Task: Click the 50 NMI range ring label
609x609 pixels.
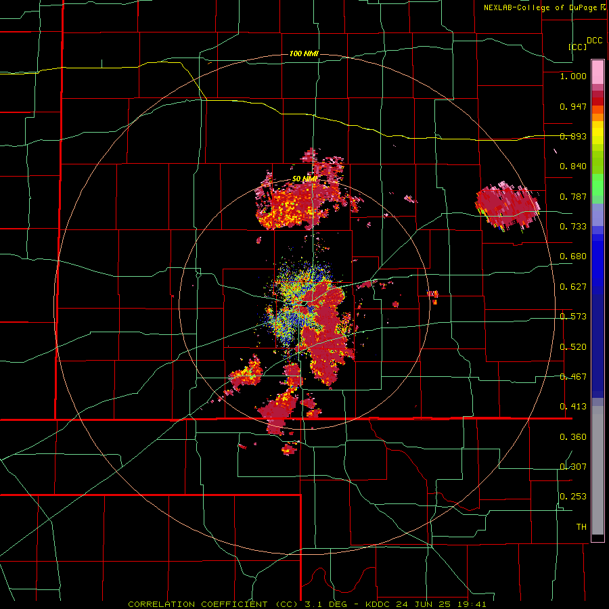Action: (305, 179)
